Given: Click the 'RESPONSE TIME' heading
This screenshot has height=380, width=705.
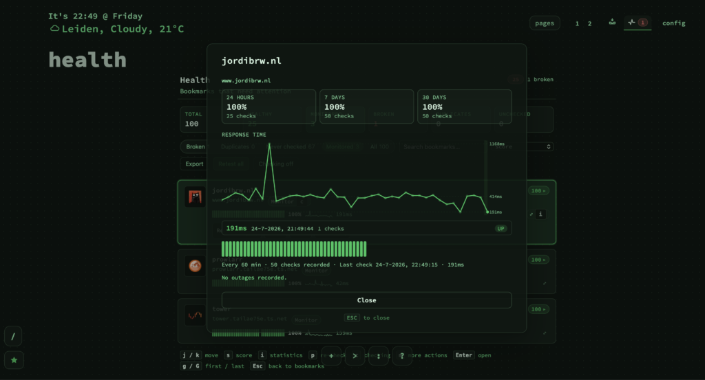Looking at the screenshot, I should (244, 135).
